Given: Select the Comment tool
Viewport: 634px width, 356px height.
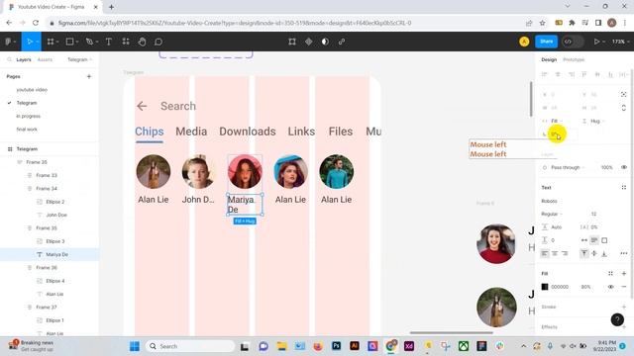Looking at the screenshot, I should coord(158,42).
